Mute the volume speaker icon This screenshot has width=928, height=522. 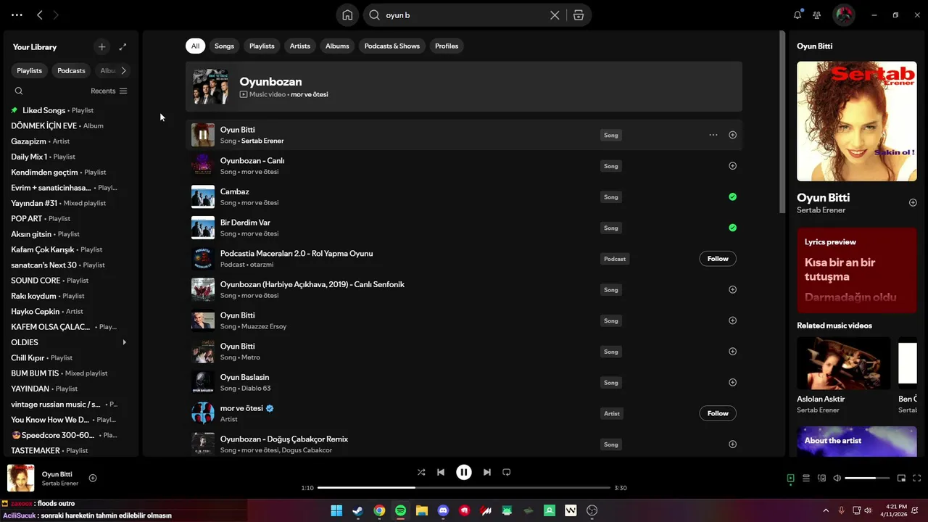837,478
